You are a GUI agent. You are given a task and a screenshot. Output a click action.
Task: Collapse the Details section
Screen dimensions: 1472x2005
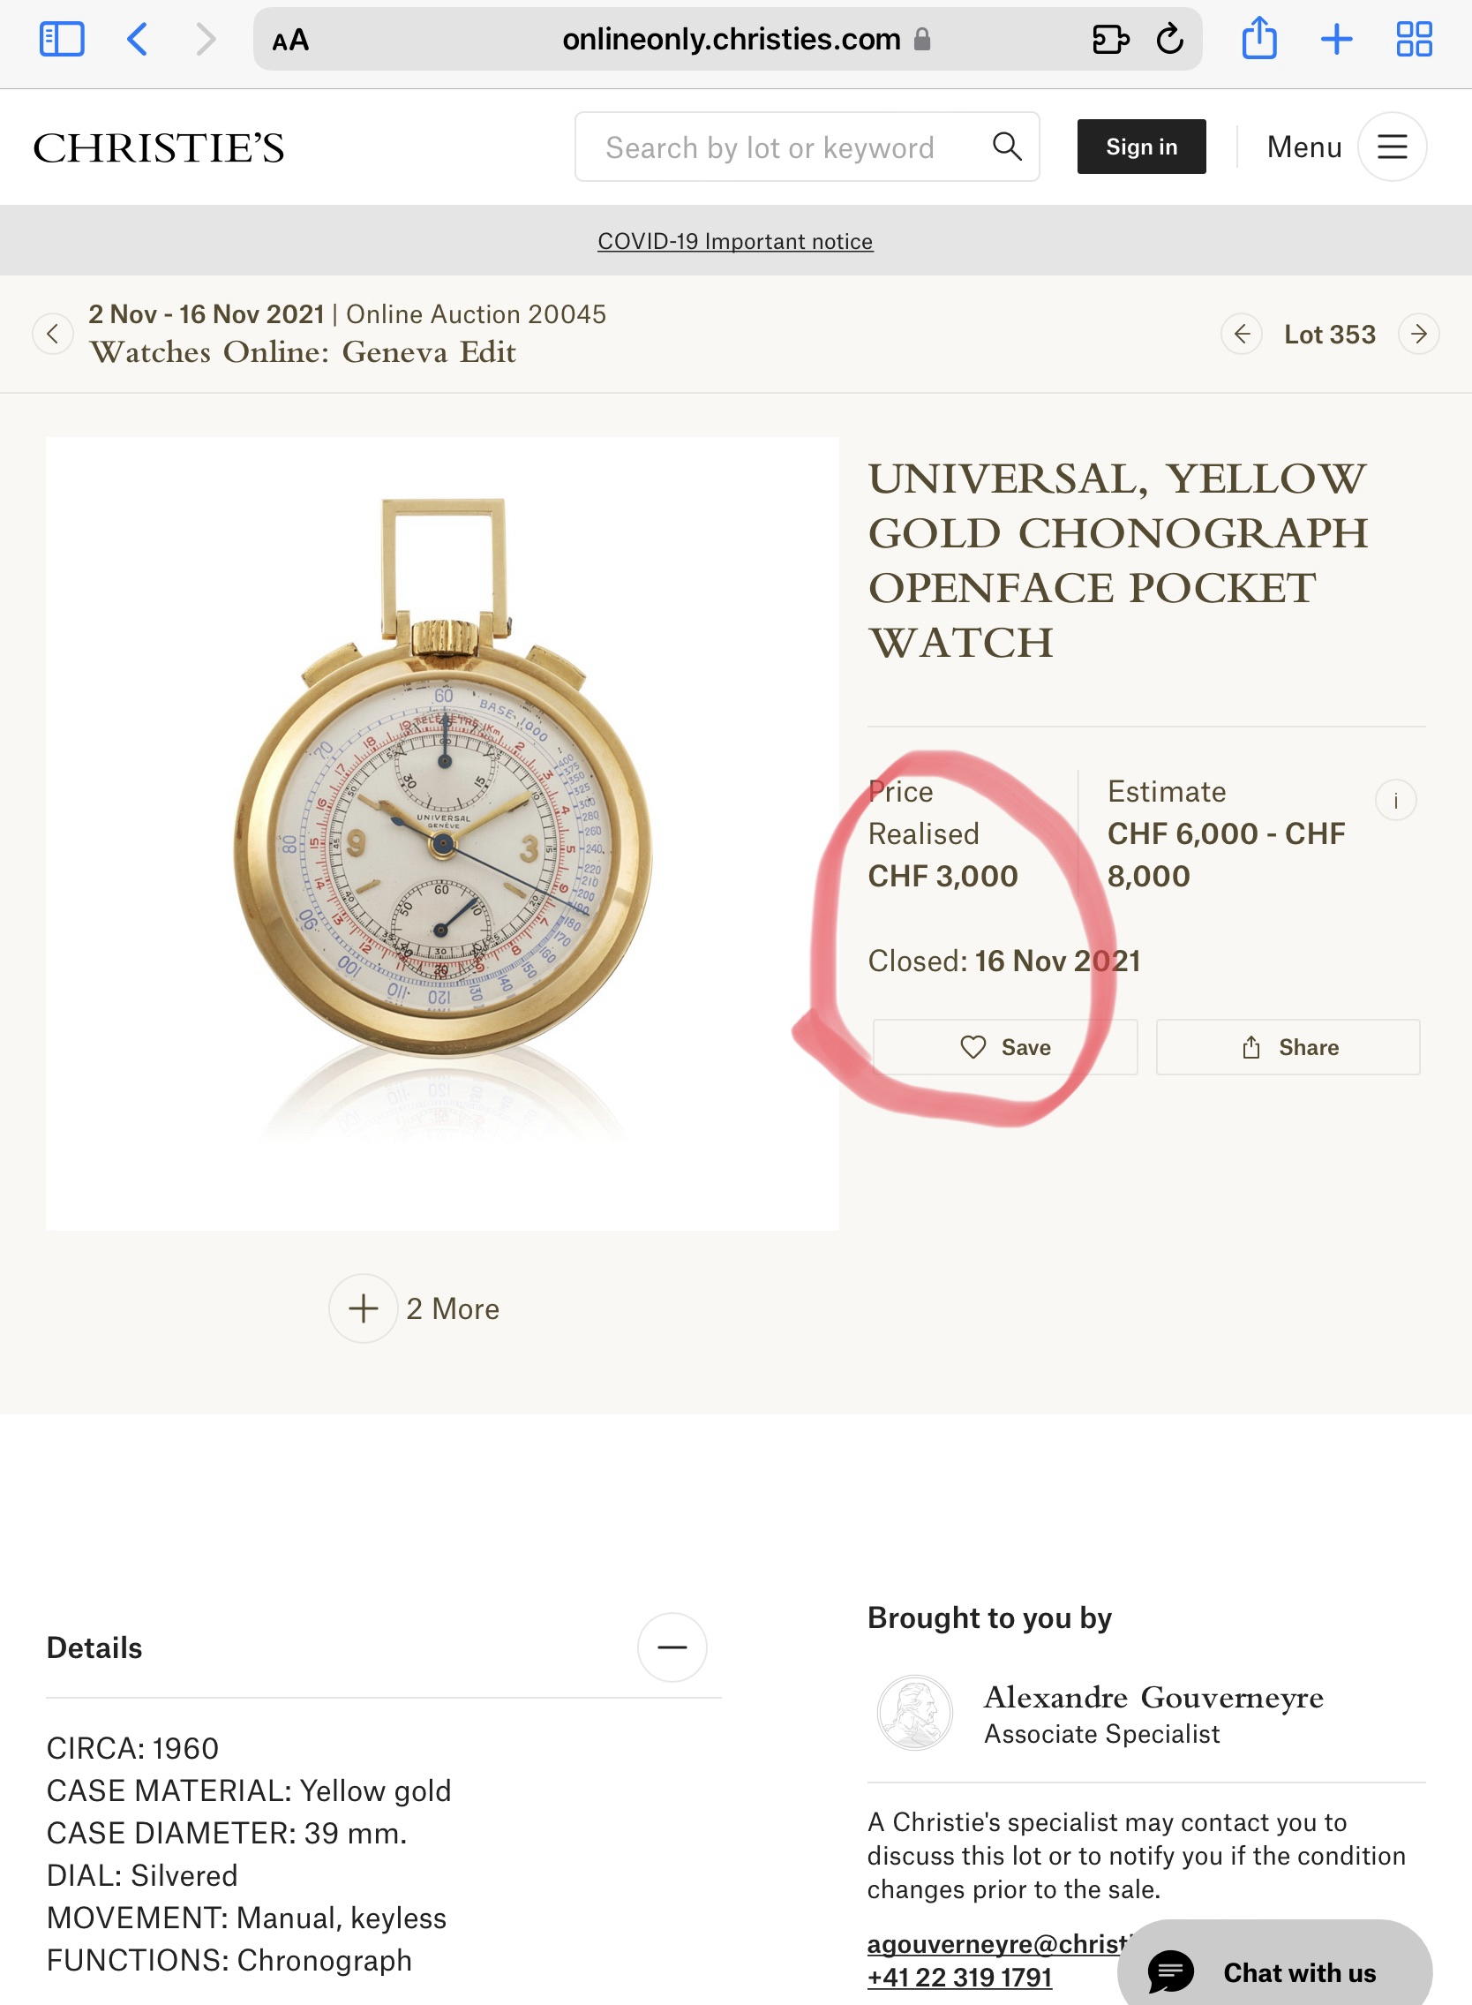coord(672,1647)
